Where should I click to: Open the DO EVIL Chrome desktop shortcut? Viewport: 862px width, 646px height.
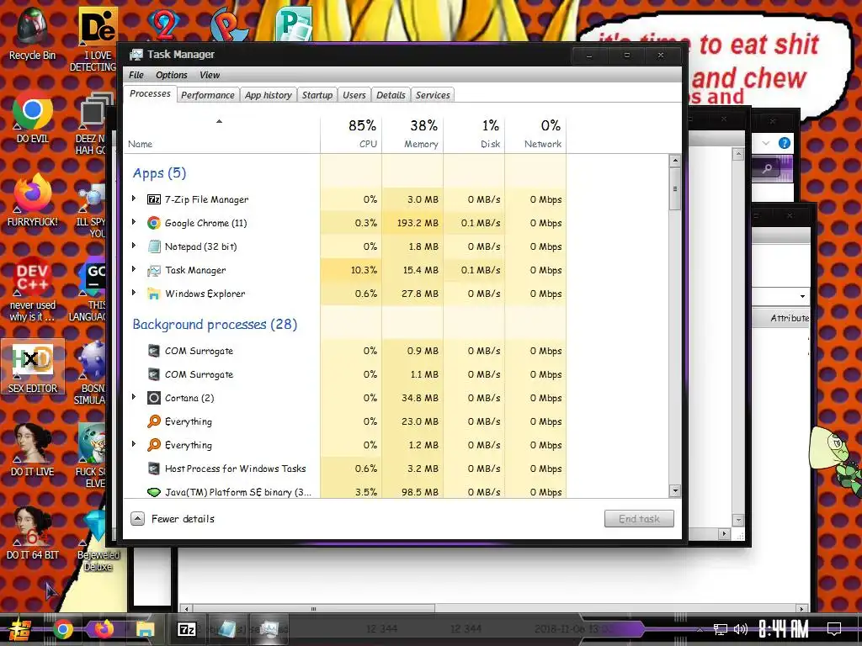(x=32, y=116)
